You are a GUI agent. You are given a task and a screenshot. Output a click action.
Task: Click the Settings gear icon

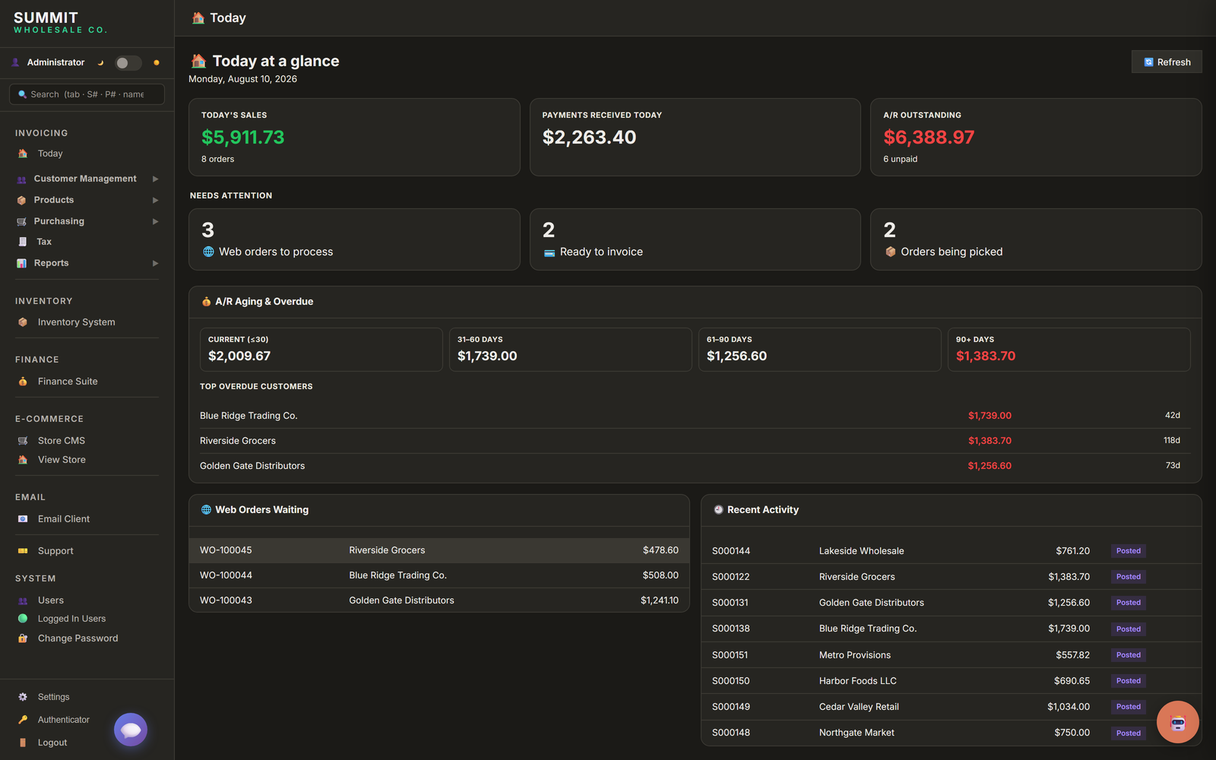click(x=23, y=697)
